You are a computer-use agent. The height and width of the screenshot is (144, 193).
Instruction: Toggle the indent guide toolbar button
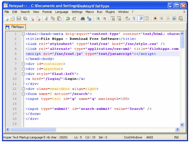pyautogui.click(x=140, y=19)
